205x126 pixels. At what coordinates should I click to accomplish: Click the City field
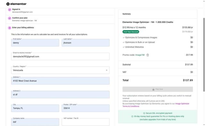pos(35,108)
